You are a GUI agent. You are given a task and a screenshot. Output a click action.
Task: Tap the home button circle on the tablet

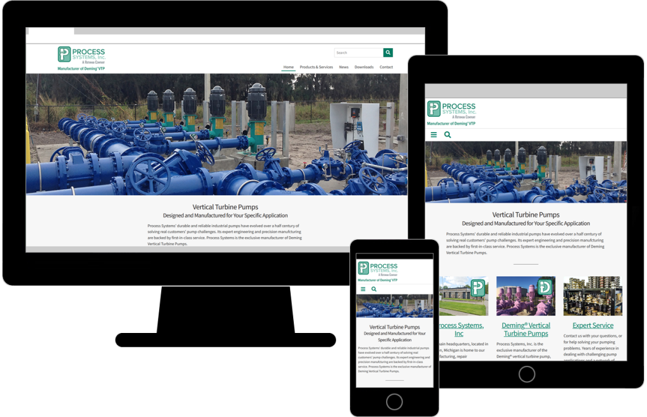coord(527,374)
